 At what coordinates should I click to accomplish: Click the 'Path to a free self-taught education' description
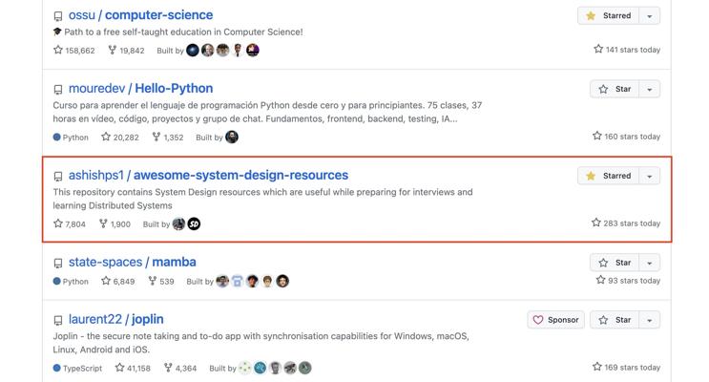pos(178,32)
